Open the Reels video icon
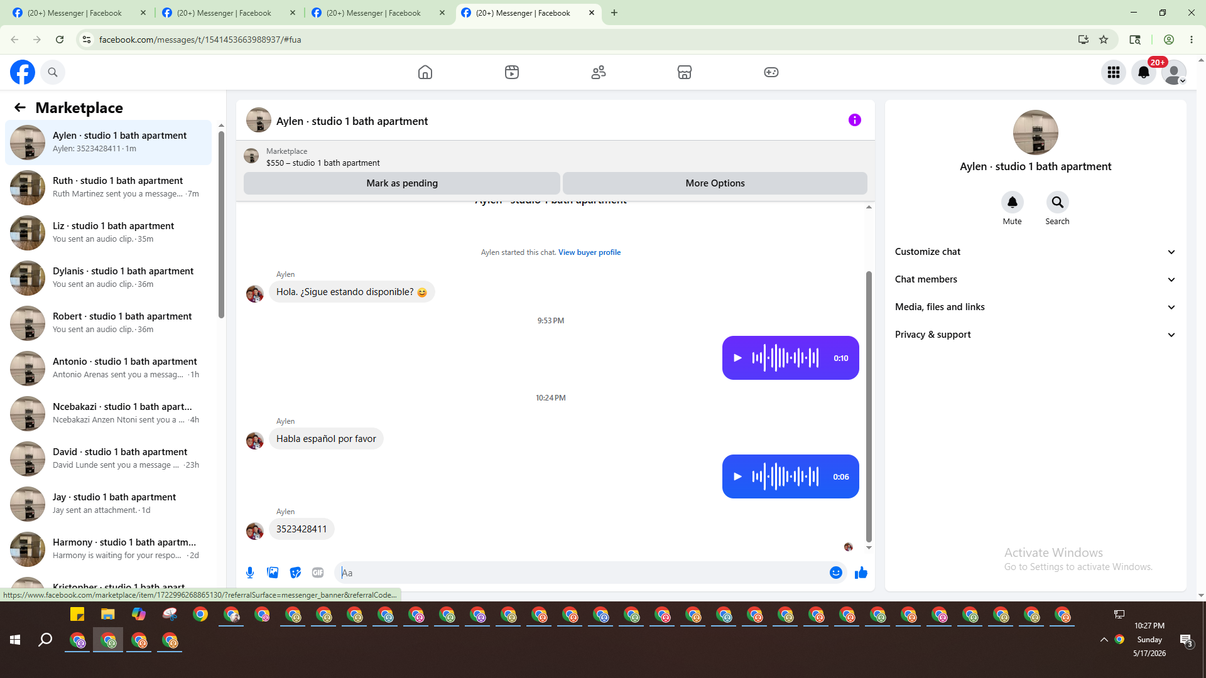The image size is (1206, 678). point(512,72)
